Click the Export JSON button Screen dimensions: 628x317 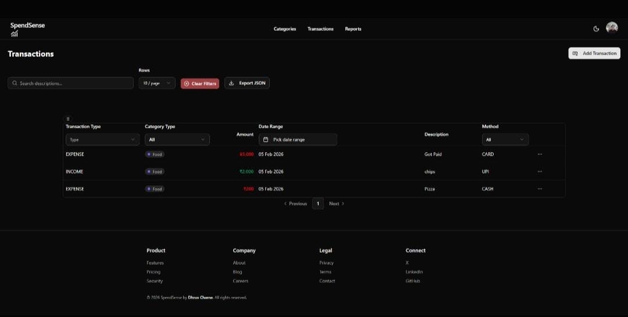(247, 83)
